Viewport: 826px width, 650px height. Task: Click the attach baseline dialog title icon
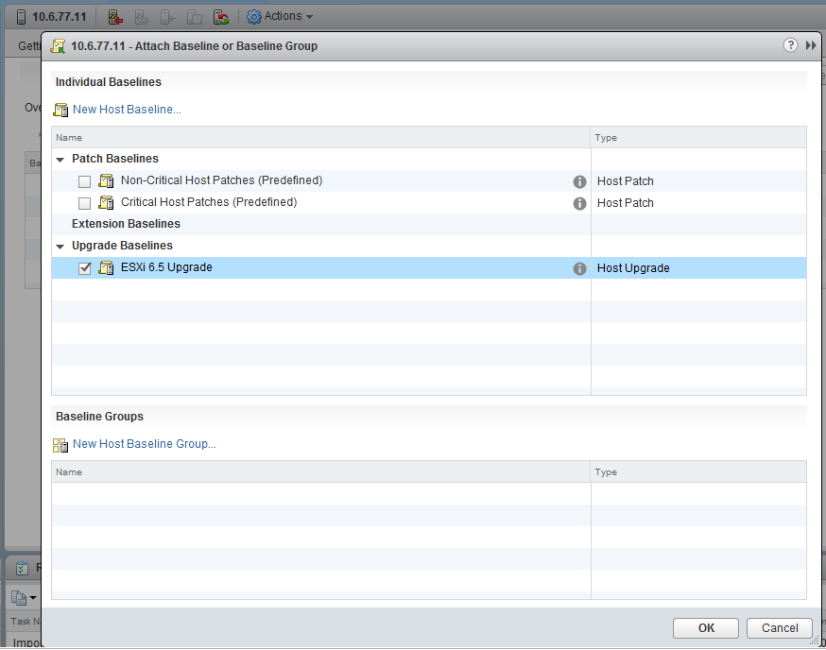58,46
